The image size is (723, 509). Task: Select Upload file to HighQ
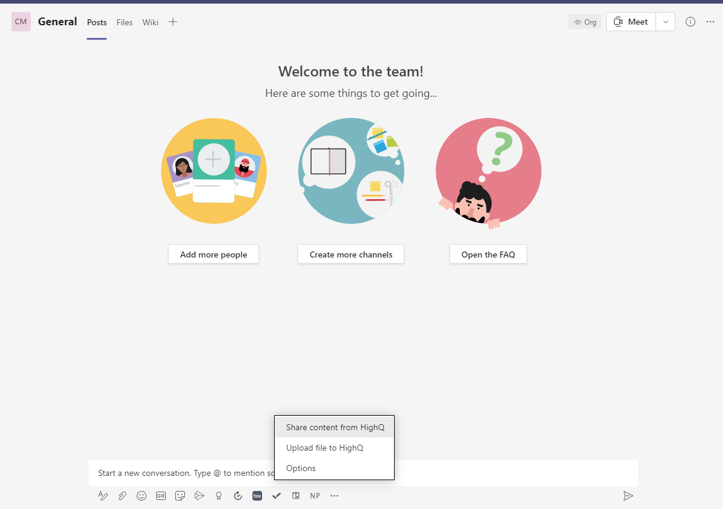tap(334, 448)
